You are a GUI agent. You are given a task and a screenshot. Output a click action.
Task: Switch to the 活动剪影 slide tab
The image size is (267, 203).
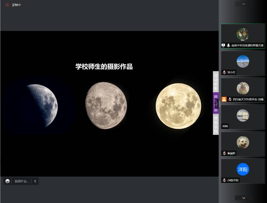[216, 82]
